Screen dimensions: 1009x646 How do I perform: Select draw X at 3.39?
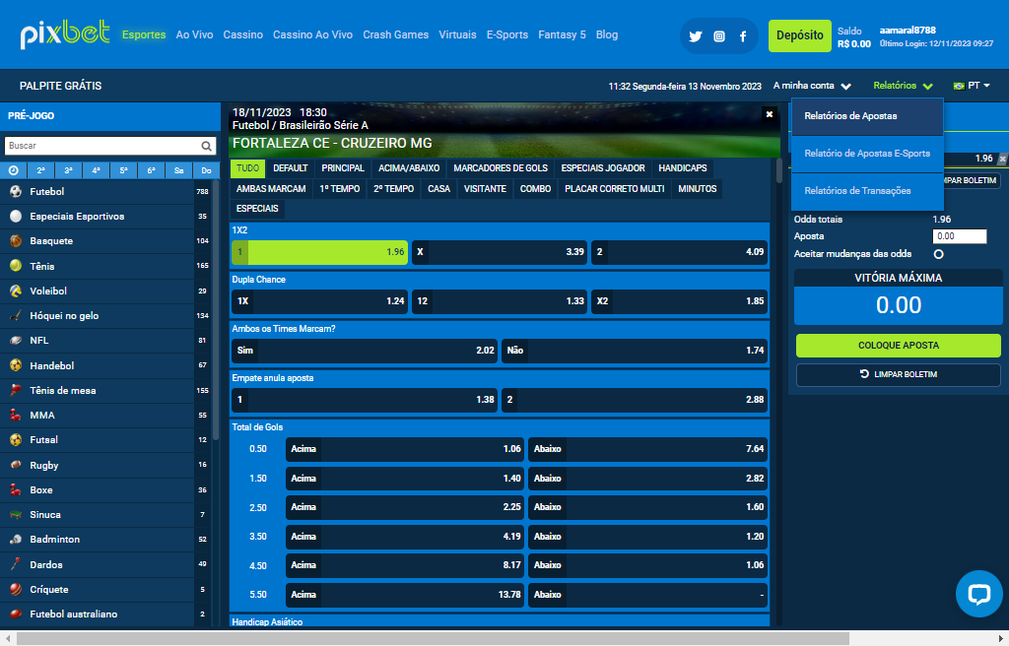[500, 252]
